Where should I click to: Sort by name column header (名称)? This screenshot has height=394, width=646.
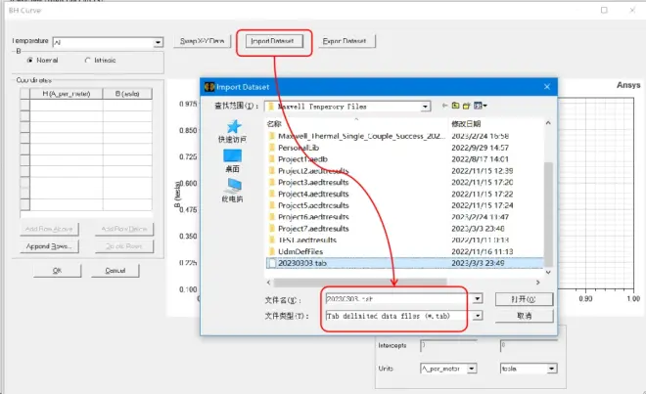pos(274,123)
